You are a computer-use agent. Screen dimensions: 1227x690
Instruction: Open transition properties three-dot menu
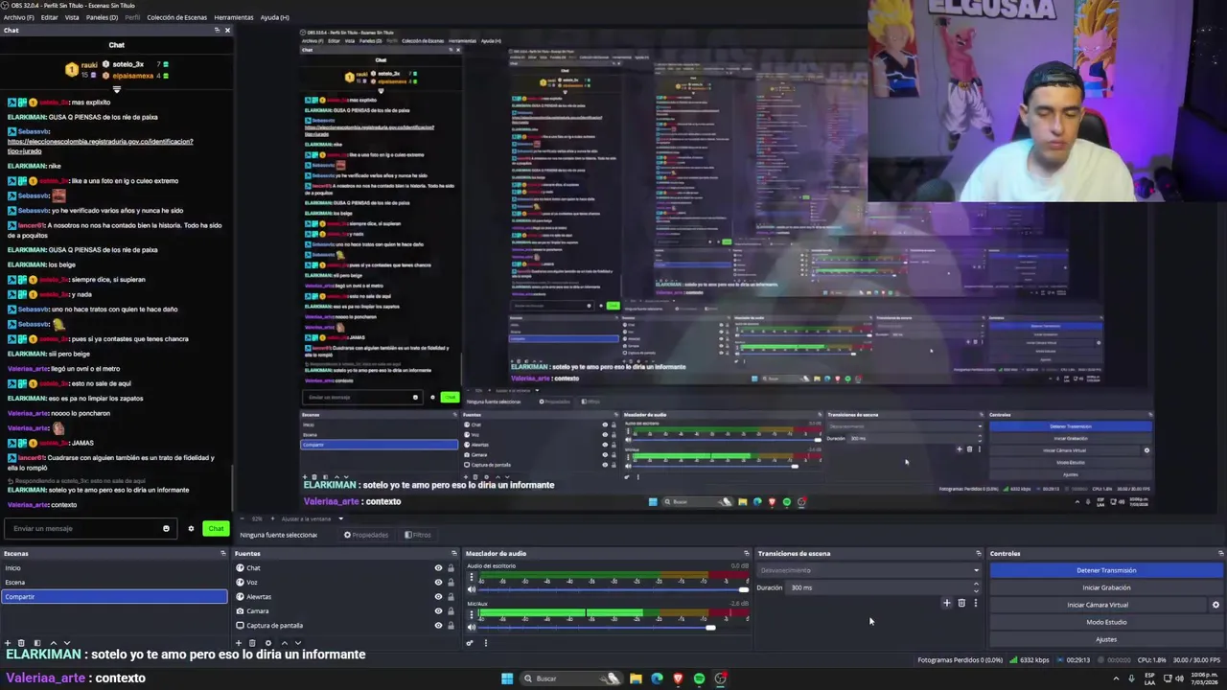pyautogui.click(x=976, y=603)
